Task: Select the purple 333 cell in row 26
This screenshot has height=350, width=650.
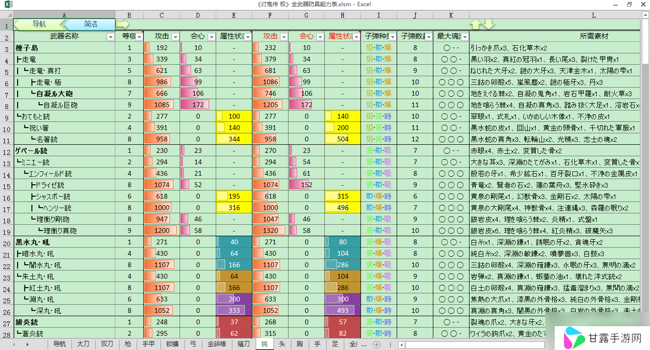Action: [x=234, y=310]
